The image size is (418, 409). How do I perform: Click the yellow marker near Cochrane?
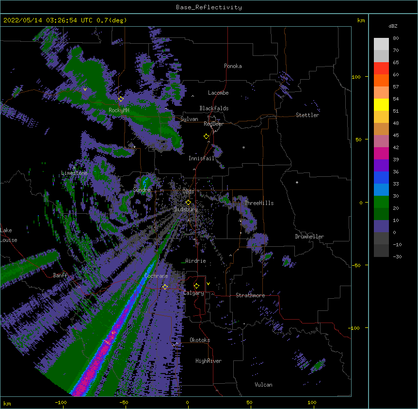pyautogui.click(x=165, y=287)
